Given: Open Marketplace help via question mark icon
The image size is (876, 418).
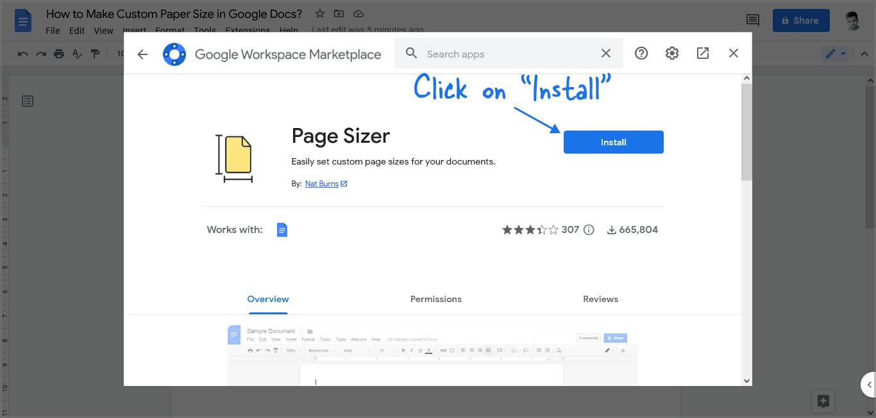Looking at the screenshot, I should click(641, 53).
